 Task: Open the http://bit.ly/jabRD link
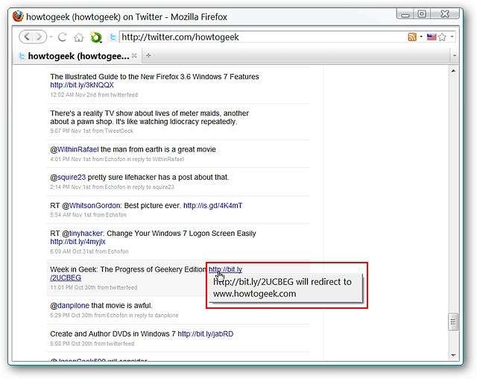tap(206, 334)
